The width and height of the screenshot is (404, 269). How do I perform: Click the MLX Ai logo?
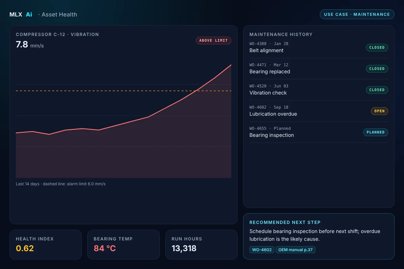21,14
